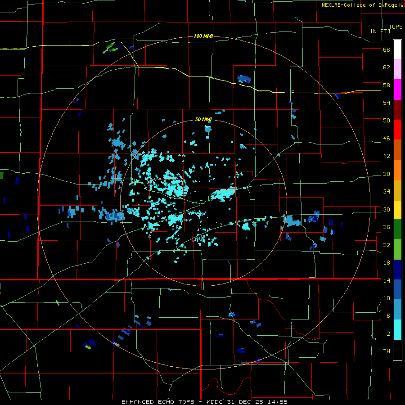Click the 2 legend value
The width and height of the screenshot is (405, 405).
(388, 334)
